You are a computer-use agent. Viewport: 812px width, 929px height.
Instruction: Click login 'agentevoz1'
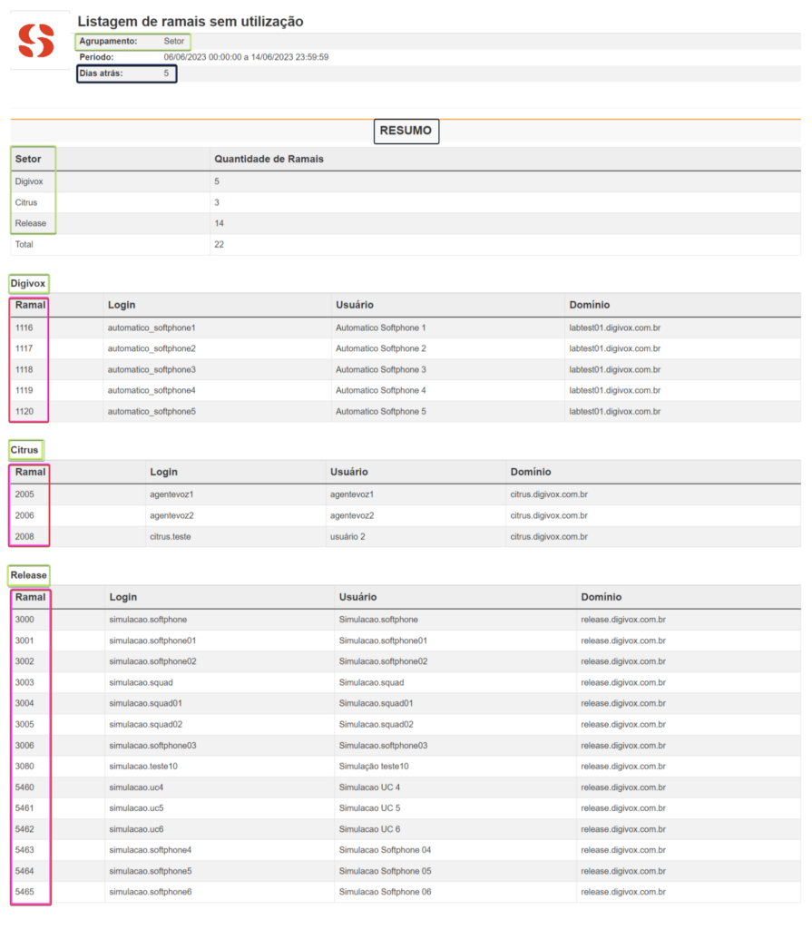pos(171,494)
